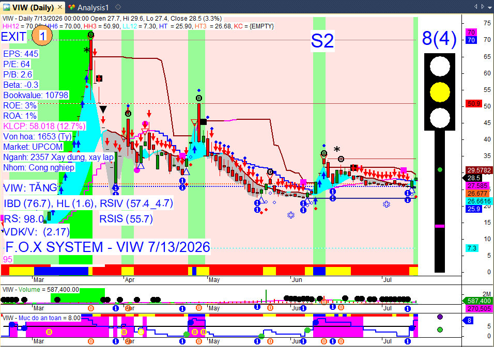Click the magenta 70 price label
Image resolution: width=494 pixels, height=347 pixels.
point(471,32)
